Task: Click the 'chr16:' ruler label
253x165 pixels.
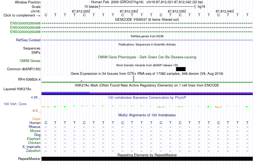Action: pyautogui.click(x=36, y=11)
